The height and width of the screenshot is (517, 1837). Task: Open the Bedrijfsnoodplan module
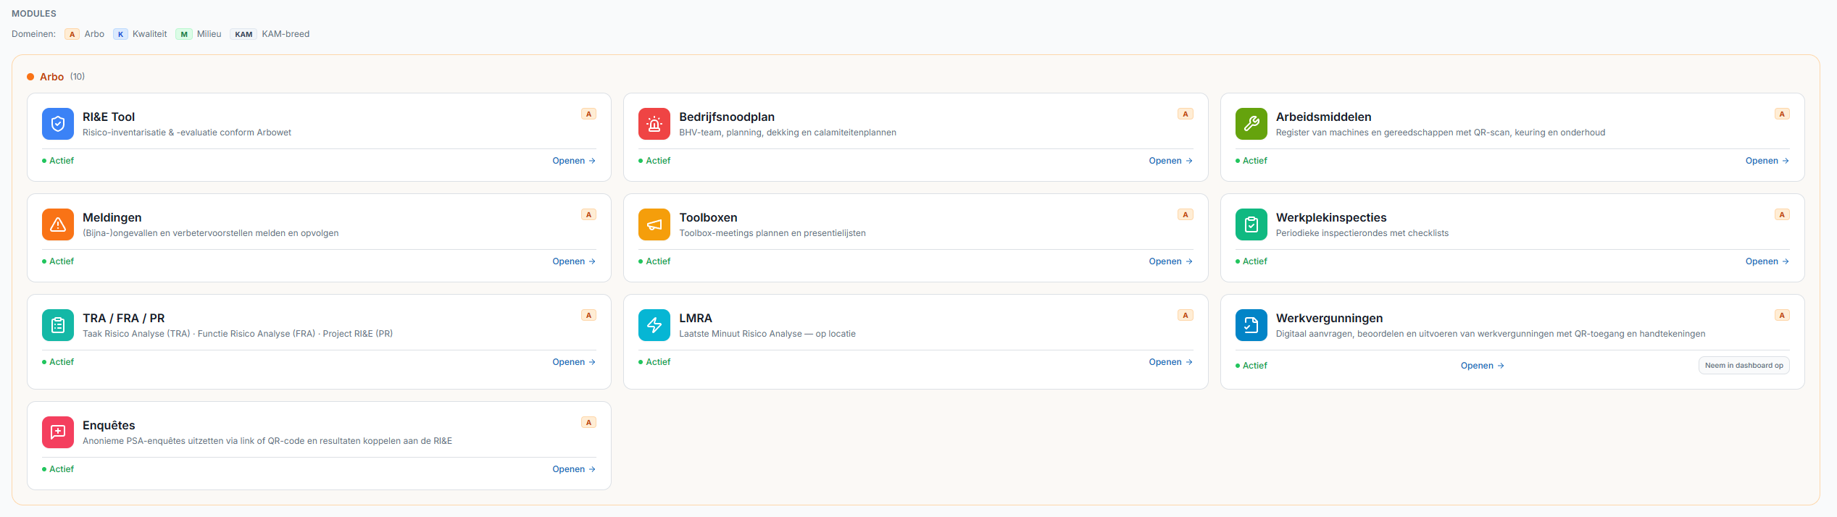(1170, 161)
